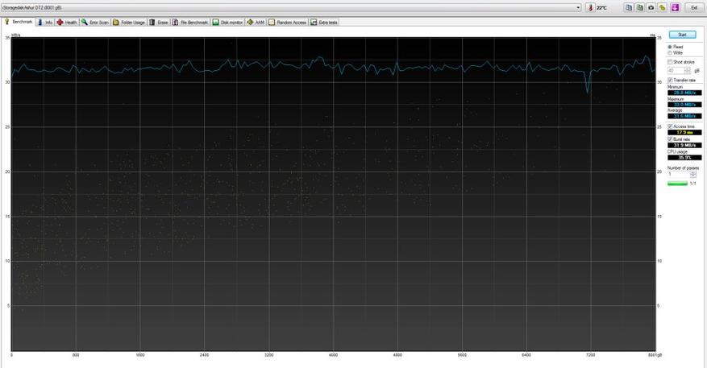
Task: Save screenshot with the camera icon
Action: 651,8
